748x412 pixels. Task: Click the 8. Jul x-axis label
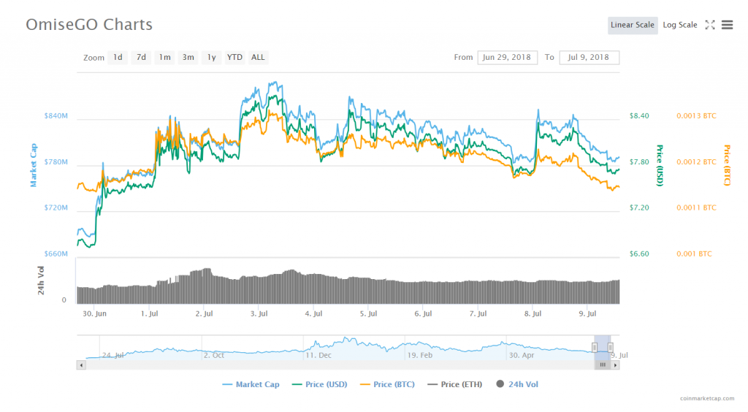533,314
